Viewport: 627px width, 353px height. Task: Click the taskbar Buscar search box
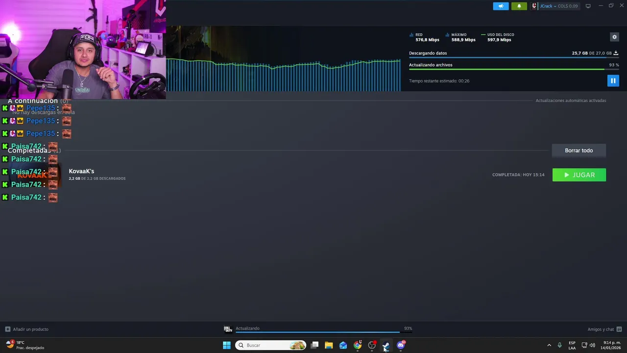[x=271, y=345]
